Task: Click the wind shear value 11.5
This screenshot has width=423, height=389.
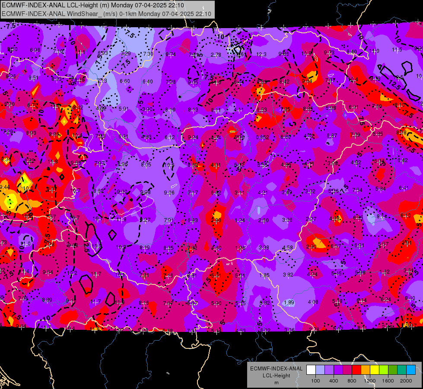Action: tap(397, 50)
